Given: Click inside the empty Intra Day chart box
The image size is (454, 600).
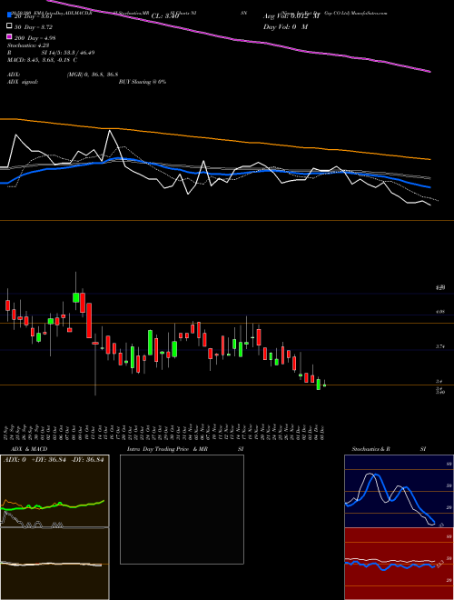Looking at the screenshot, I should (x=182, y=509).
